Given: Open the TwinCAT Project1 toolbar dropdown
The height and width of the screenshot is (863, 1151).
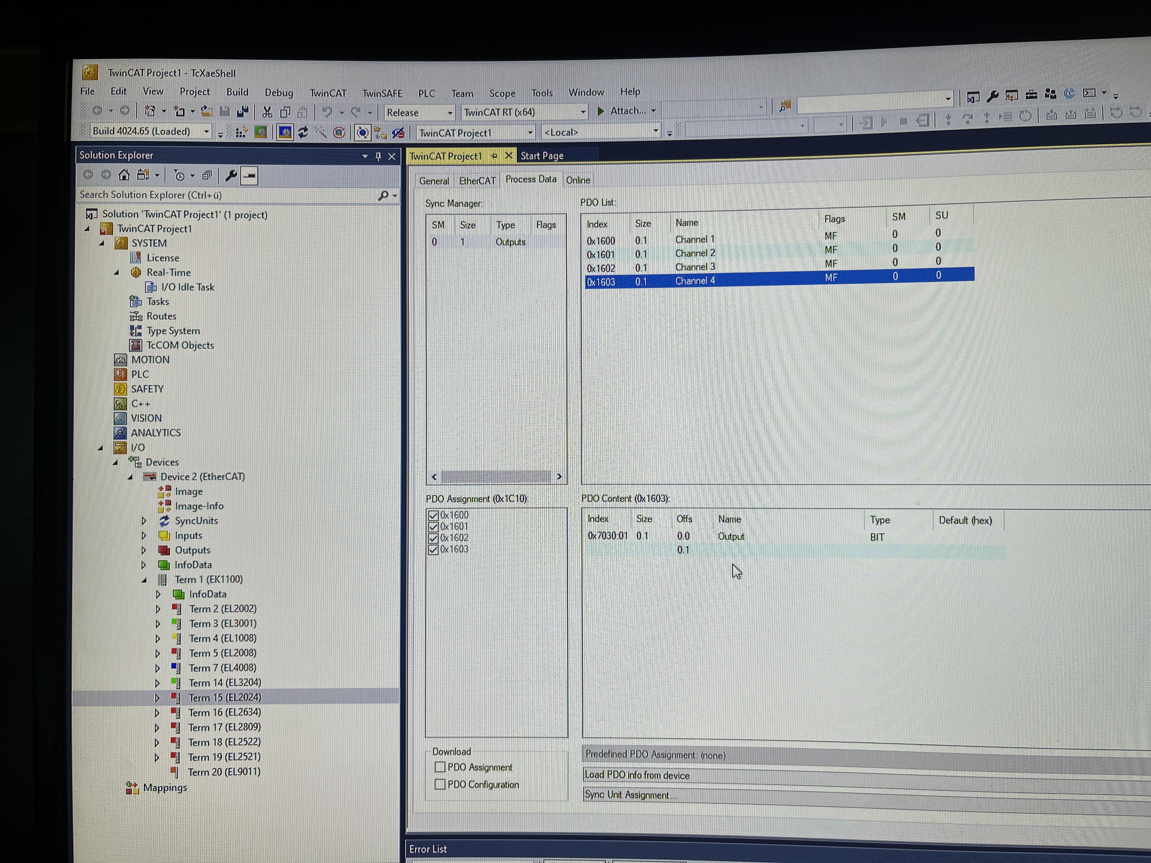Looking at the screenshot, I should 530,133.
